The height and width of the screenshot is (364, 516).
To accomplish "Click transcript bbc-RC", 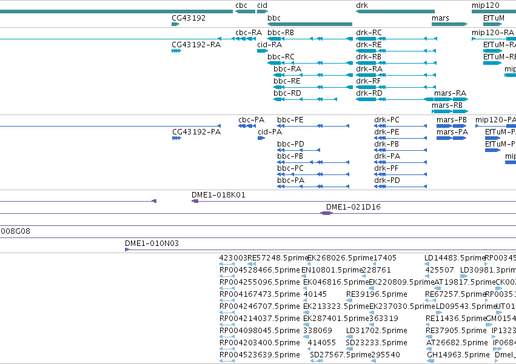I will coord(310,63).
